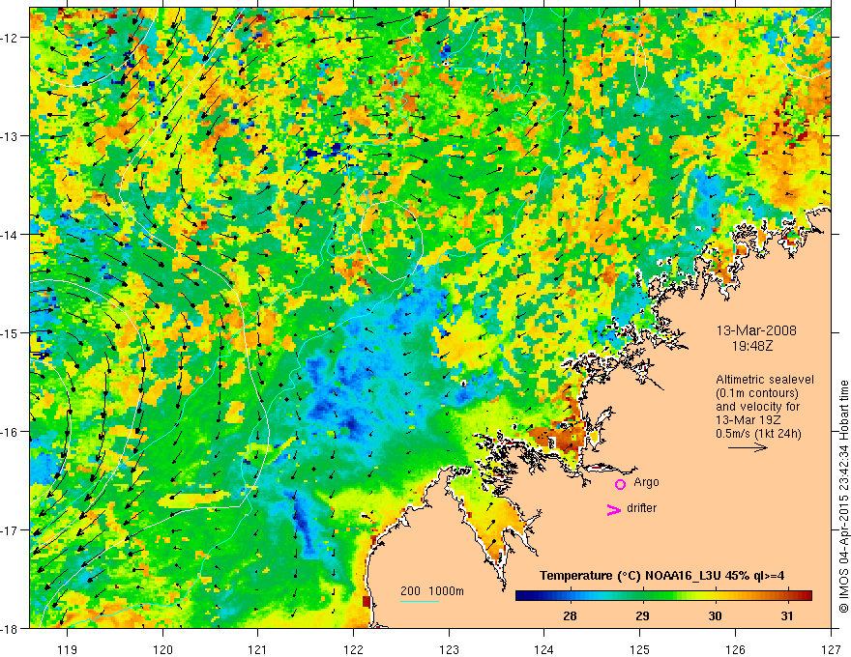Image resolution: width=851 pixels, height=657 pixels.
Task: Click the 'Argo' legend label
Action: pos(646,482)
